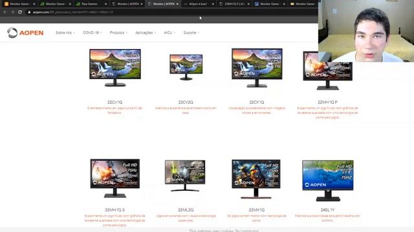Close the 'AOpen é boa?' tab
Screen dimensions: 414x232
click(213, 4)
